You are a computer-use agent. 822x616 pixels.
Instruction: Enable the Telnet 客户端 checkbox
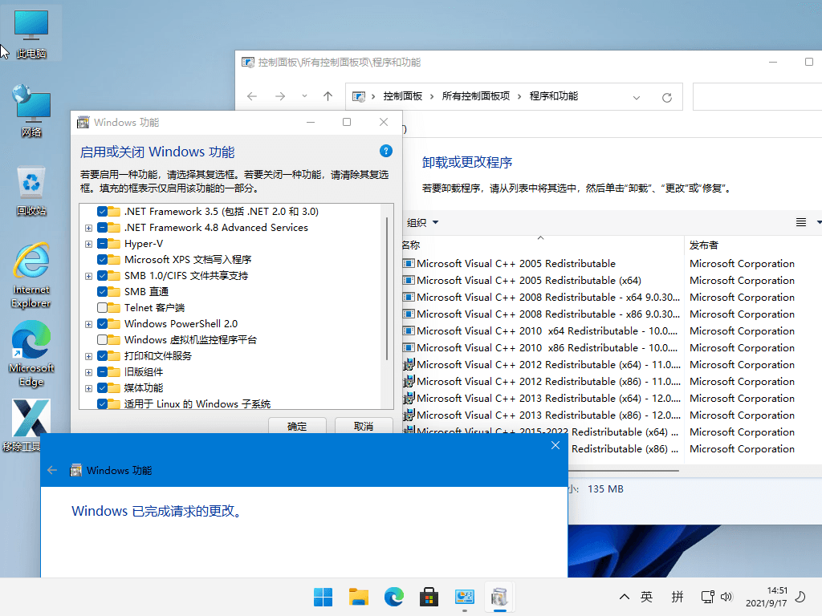(x=103, y=308)
